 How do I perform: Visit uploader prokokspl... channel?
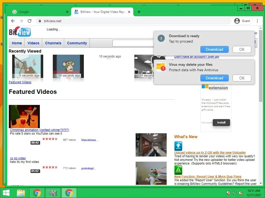pos(89,168)
